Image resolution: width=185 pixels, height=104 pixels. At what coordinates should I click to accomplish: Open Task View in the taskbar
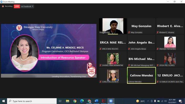[60, 101]
